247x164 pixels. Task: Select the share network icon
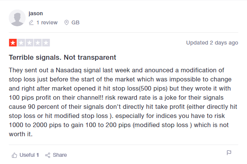[47, 155]
